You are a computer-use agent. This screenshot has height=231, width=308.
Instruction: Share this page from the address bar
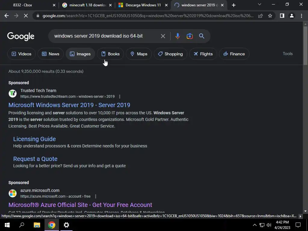(x=260, y=16)
